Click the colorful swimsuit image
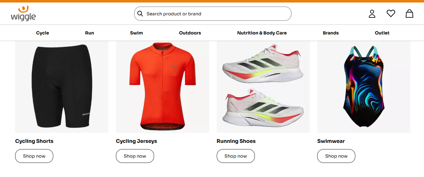Screen dimensions: 424x177 tap(364, 86)
